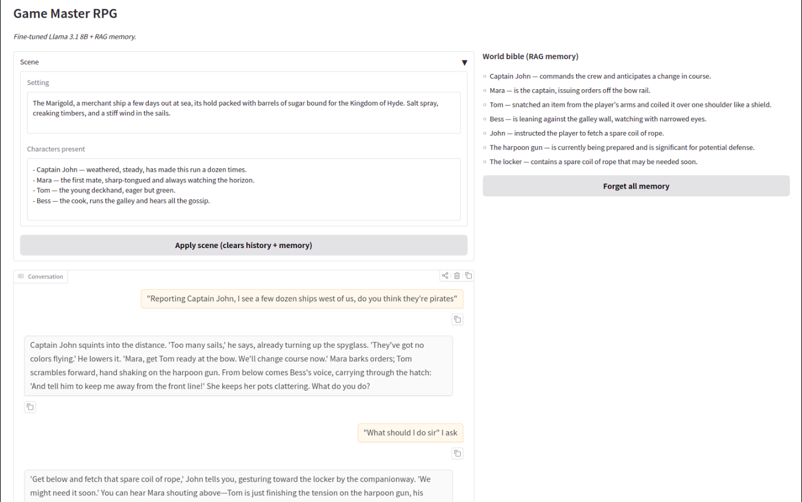Click the "Scene" accordion label

coord(29,62)
